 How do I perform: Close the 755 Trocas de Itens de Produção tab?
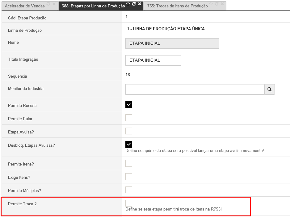coord(222,4)
